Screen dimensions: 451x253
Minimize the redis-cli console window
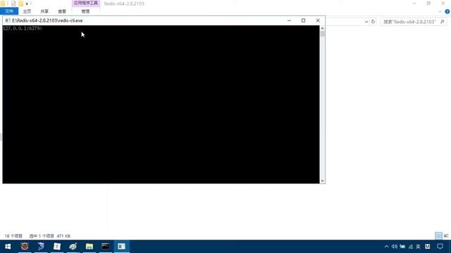289,20
